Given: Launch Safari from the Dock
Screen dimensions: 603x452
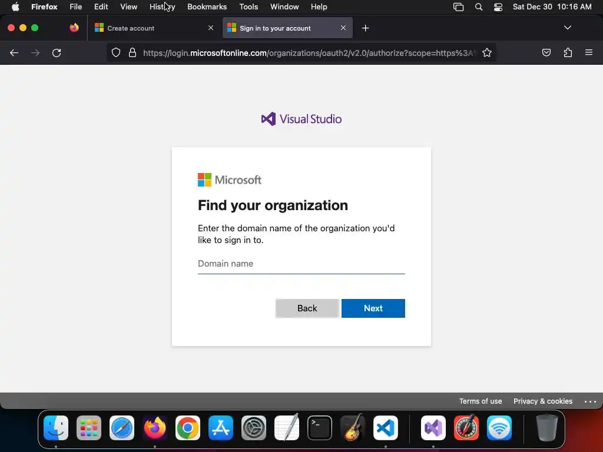Looking at the screenshot, I should 122,427.
